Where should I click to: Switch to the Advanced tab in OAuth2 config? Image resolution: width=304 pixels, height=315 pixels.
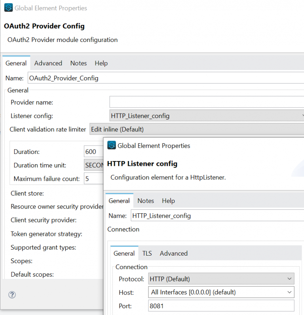coord(48,63)
